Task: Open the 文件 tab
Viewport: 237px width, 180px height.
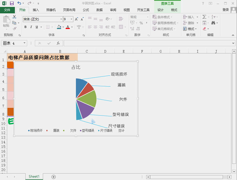Action: (7, 10)
